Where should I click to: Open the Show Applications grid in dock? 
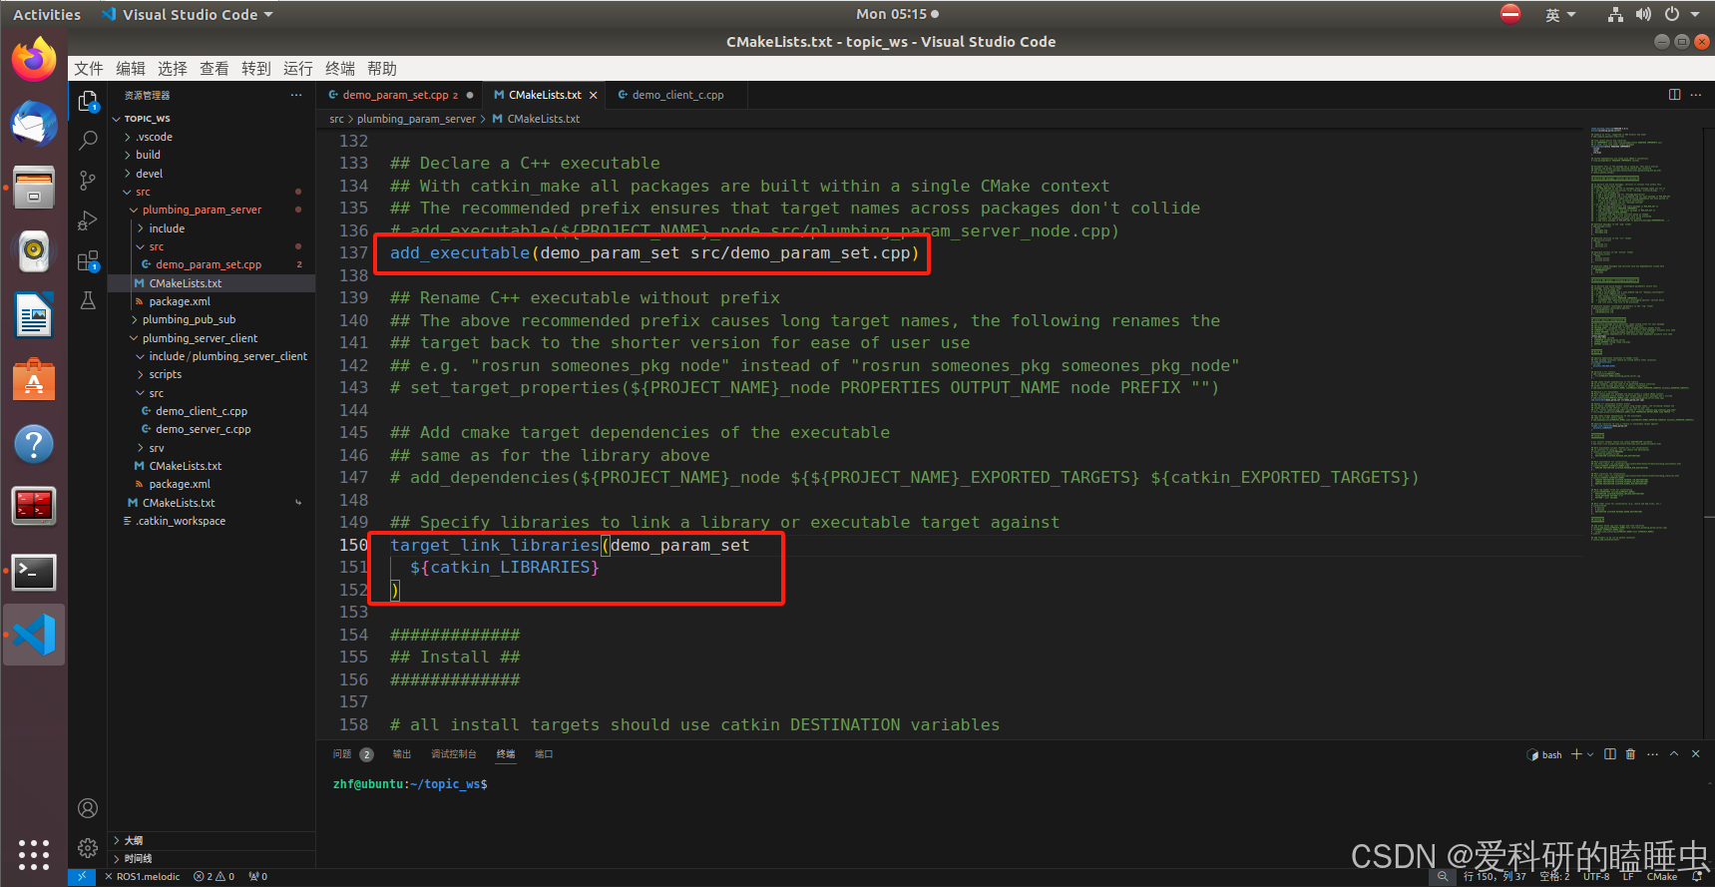[34, 854]
